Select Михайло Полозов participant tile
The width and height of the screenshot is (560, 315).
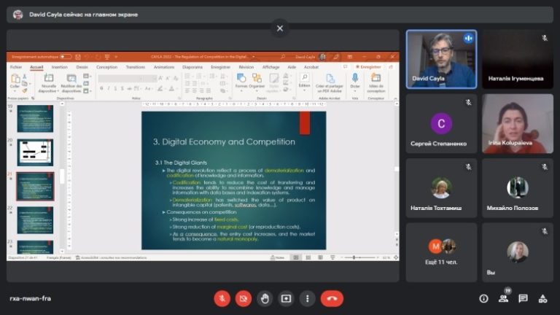point(518,188)
